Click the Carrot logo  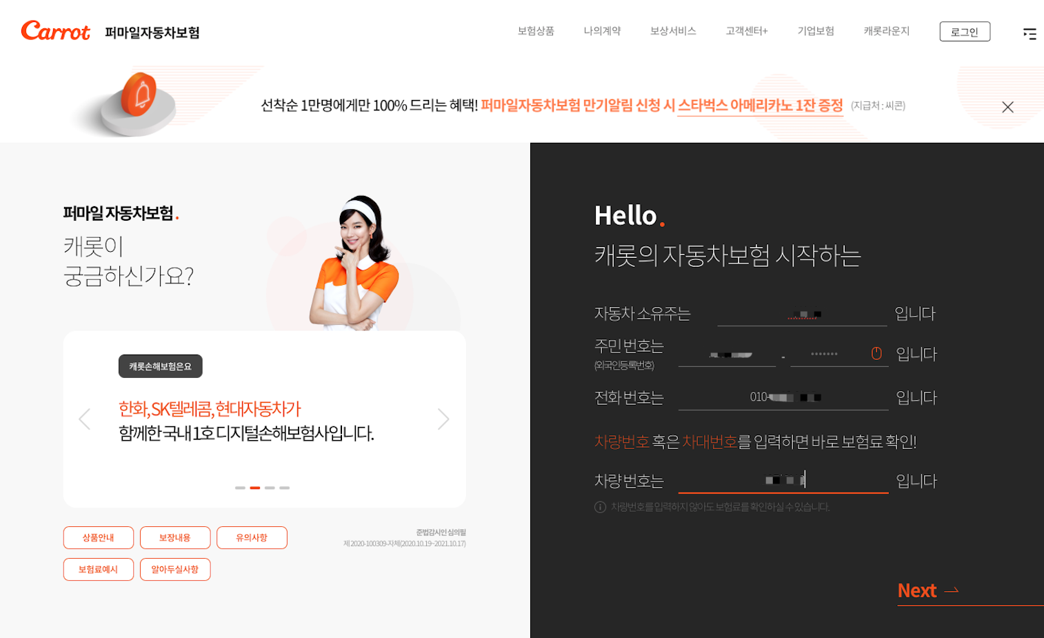(x=55, y=31)
